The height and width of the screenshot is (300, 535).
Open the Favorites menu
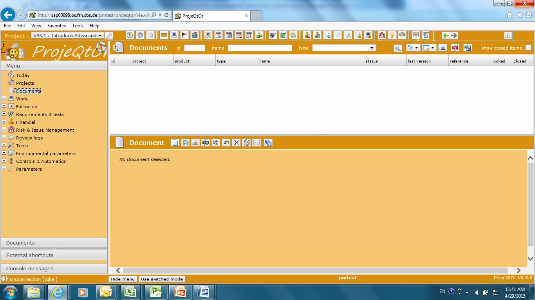click(x=57, y=26)
